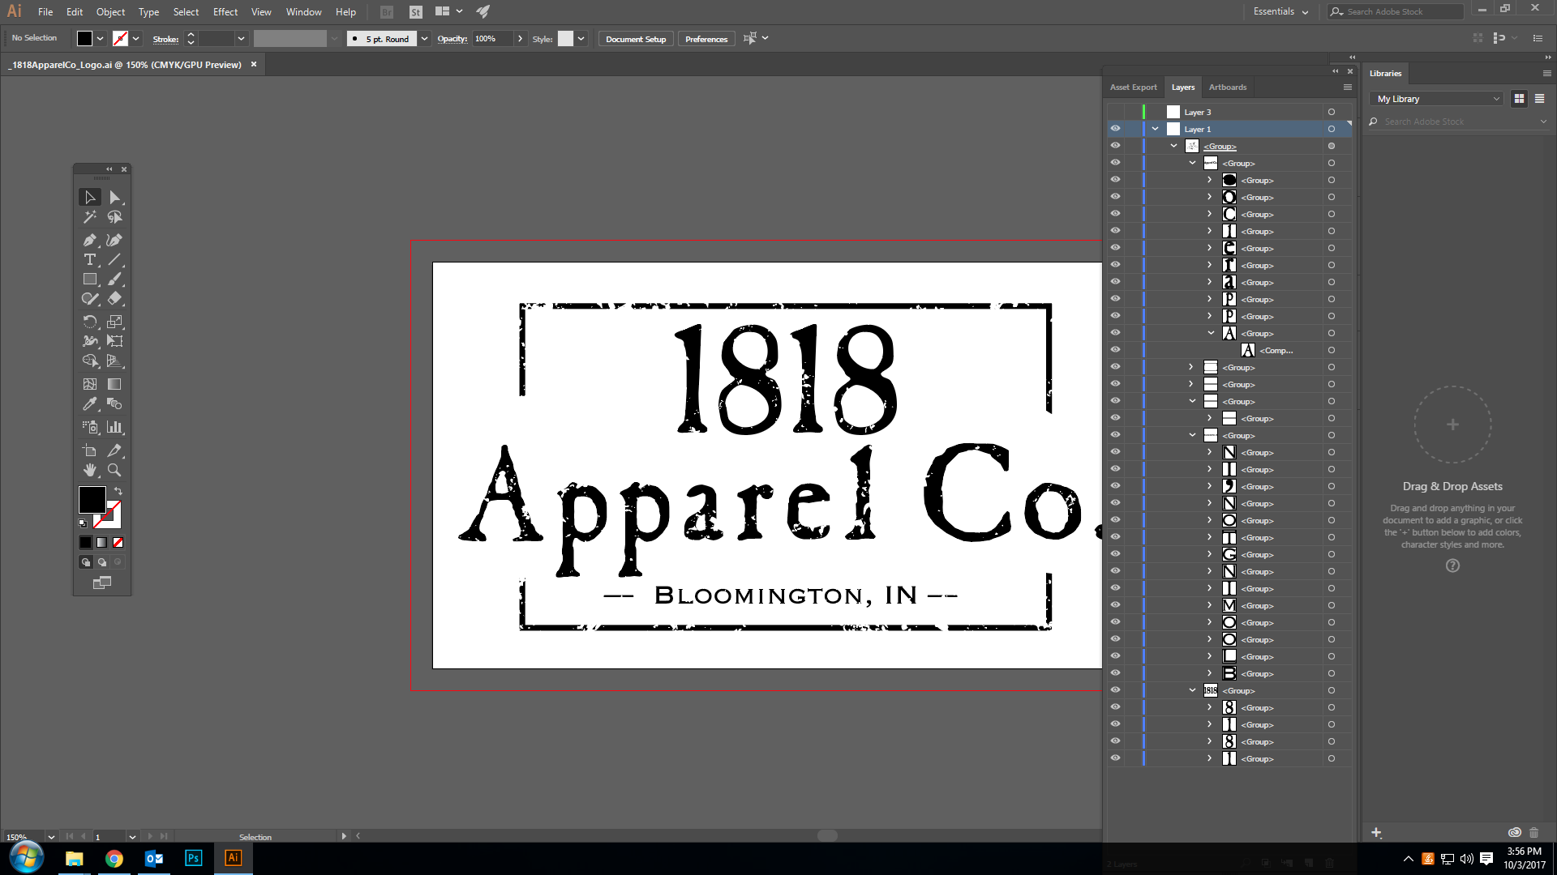
Task: Open Photoshop from the Windows taskbar
Action: [193, 858]
